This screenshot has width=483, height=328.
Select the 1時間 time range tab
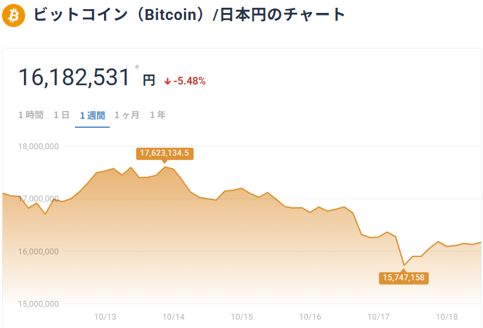(31, 115)
